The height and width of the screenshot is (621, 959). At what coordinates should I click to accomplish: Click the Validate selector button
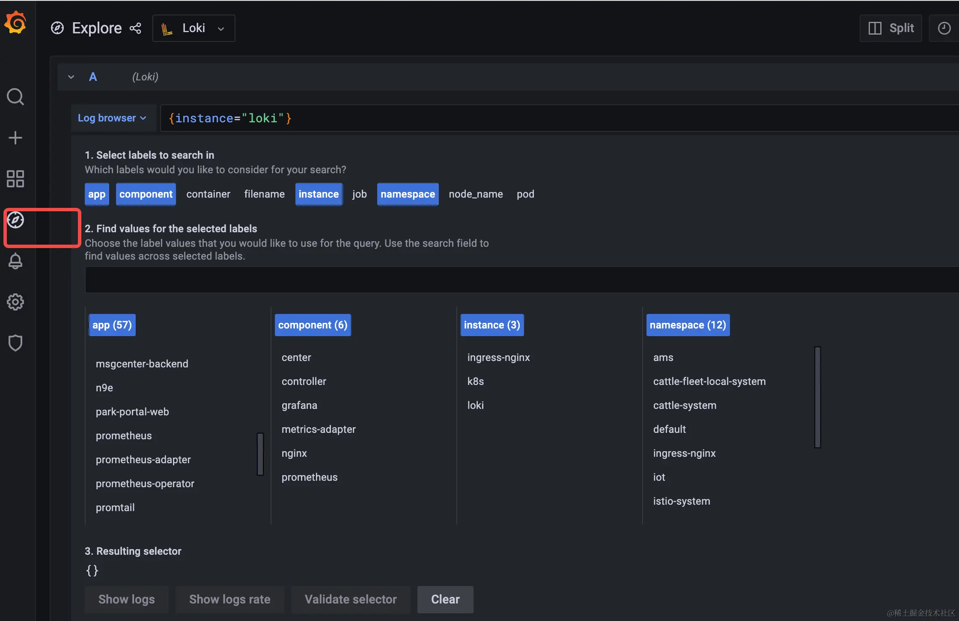(x=351, y=600)
